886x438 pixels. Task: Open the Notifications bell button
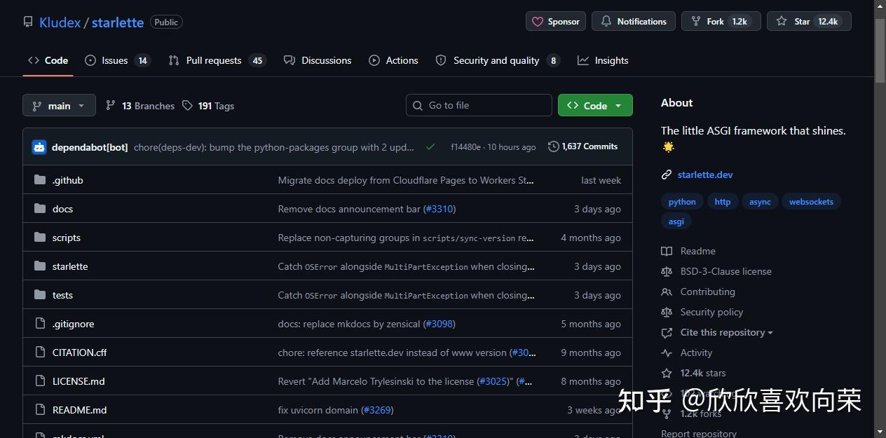tap(634, 22)
